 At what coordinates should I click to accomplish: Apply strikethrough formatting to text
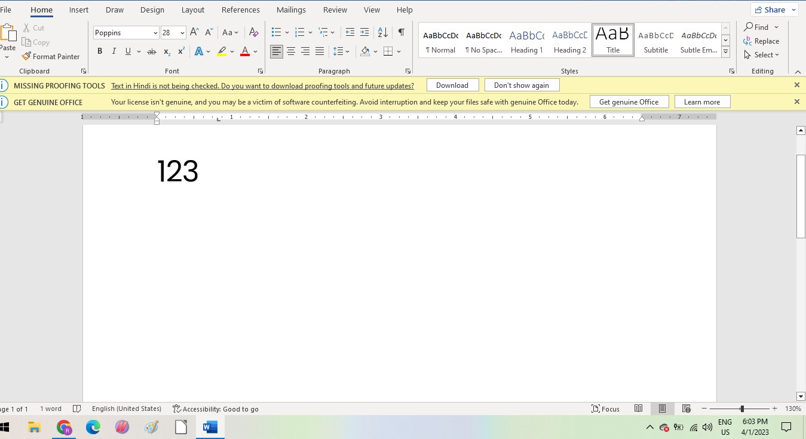coord(151,52)
